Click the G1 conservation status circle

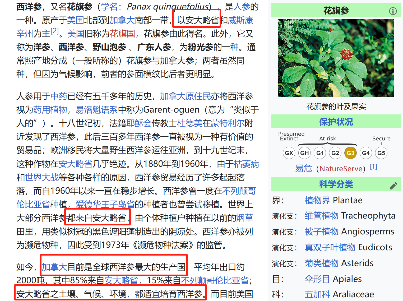point(320,153)
